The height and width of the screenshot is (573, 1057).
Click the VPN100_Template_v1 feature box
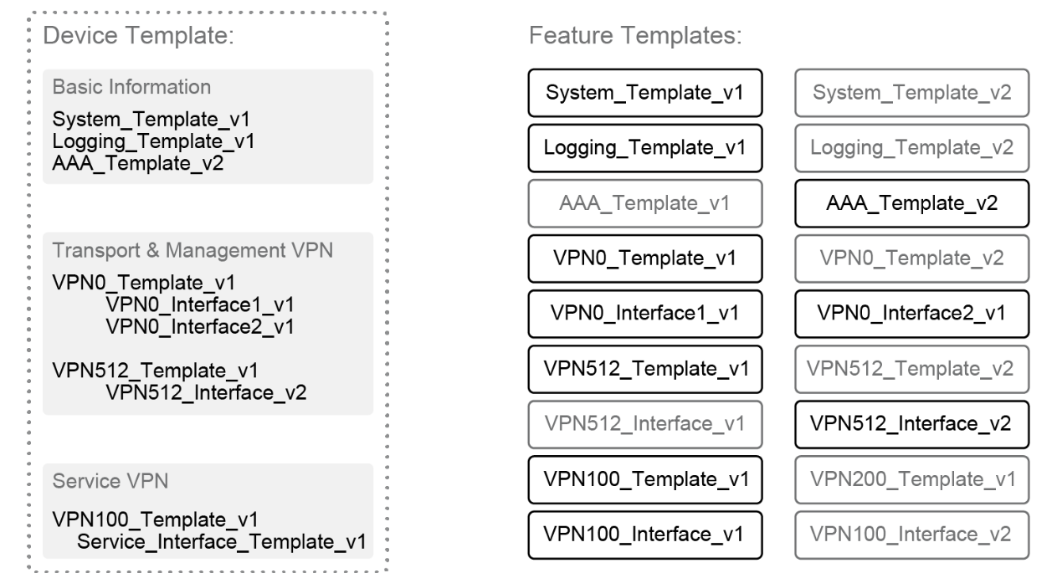pyautogui.click(x=645, y=478)
